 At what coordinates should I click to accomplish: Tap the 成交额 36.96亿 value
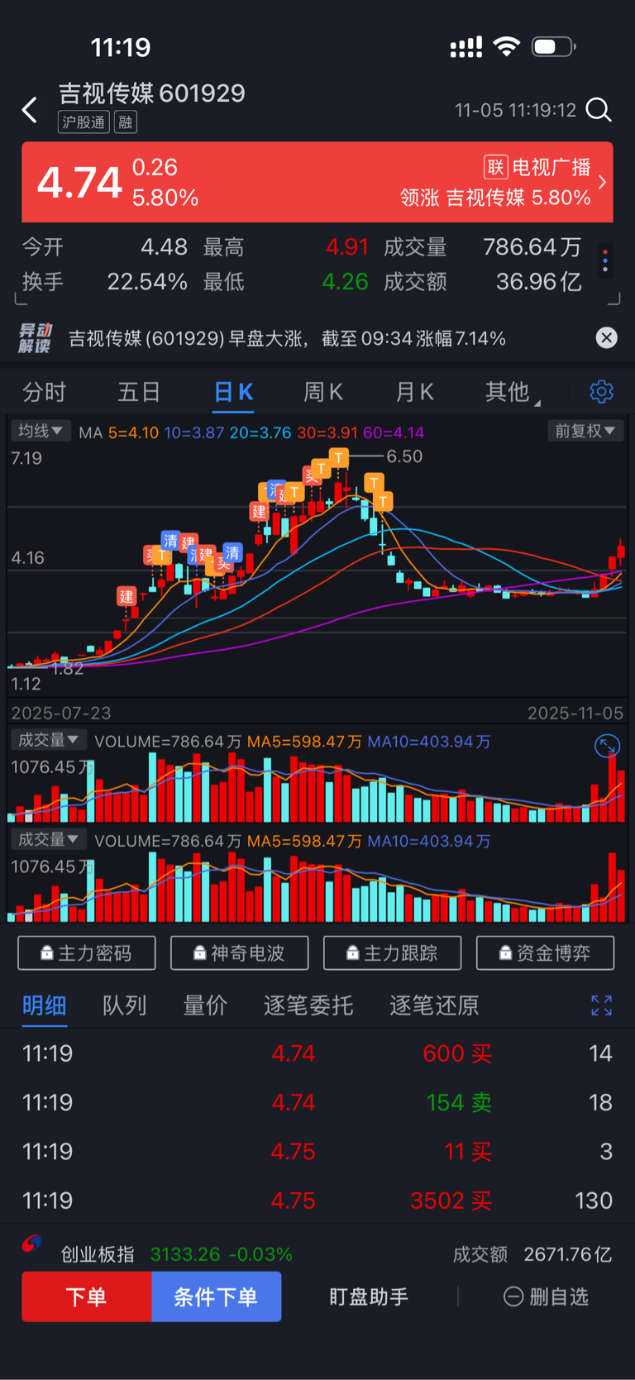click(x=539, y=282)
